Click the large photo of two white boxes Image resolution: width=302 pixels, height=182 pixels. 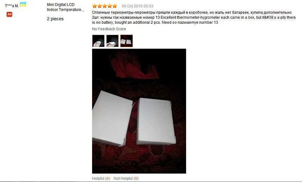(139, 111)
